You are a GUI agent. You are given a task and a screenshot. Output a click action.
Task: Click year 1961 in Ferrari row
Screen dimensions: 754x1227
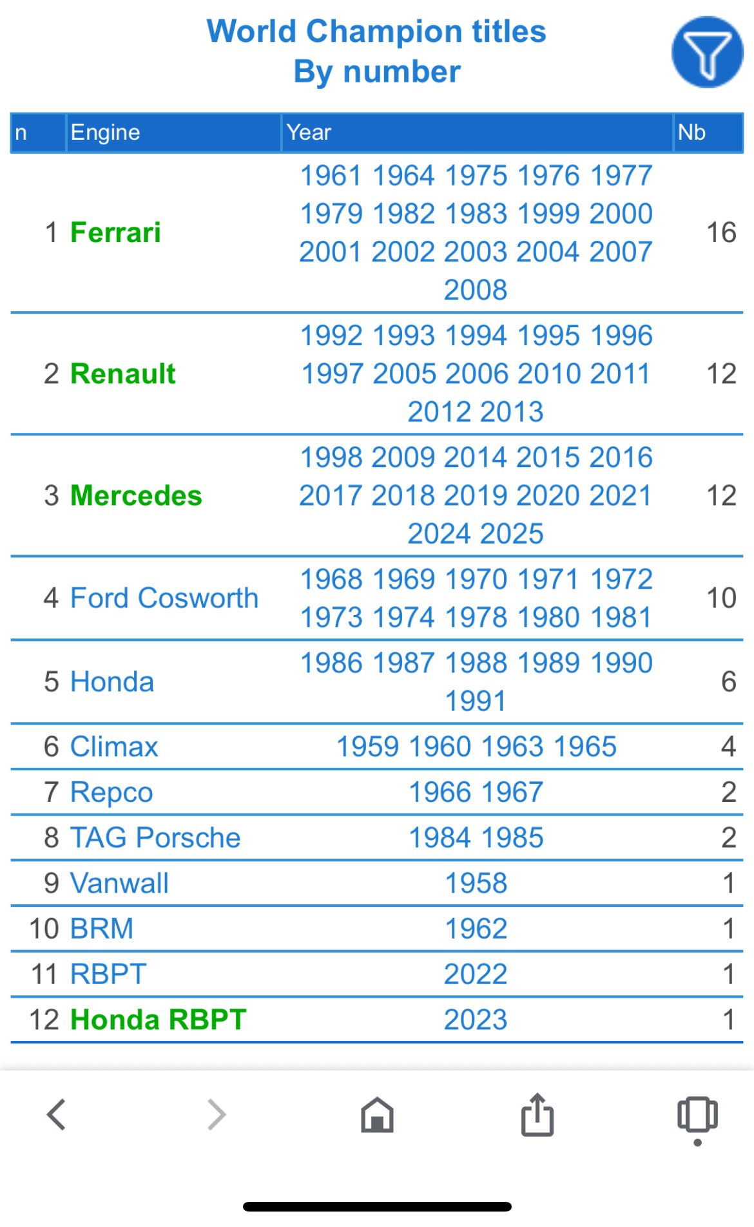[331, 175]
